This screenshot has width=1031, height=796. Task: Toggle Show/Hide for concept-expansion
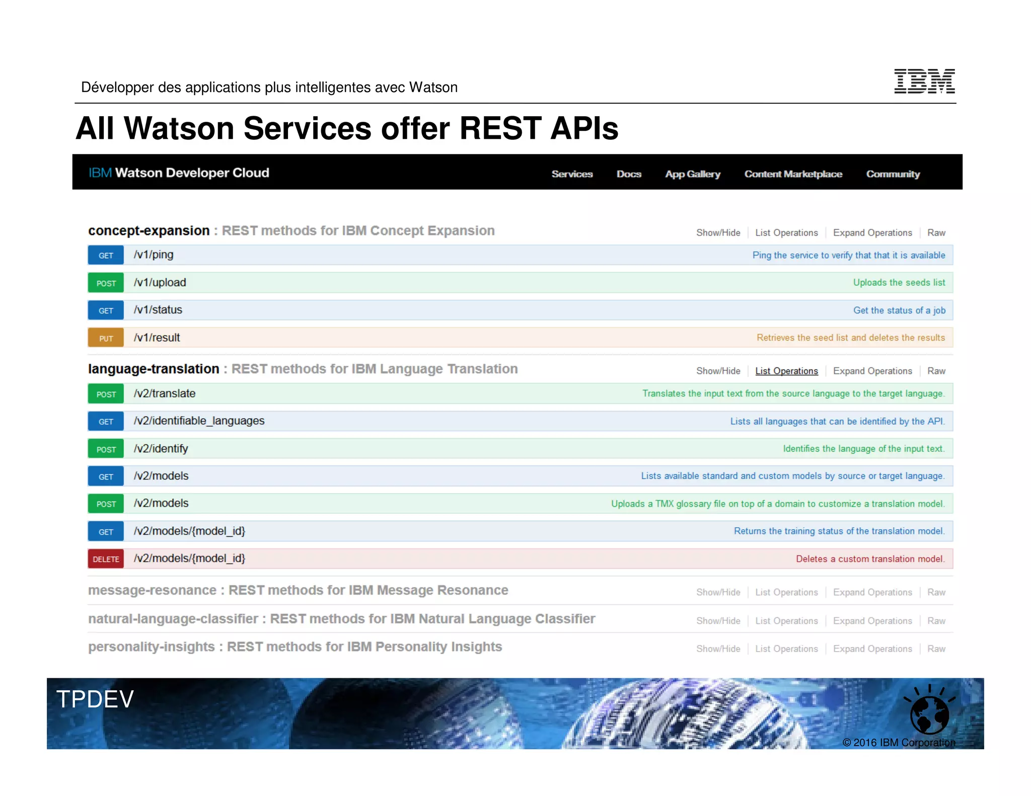coord(718,233)
